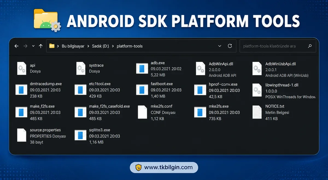
Task: Click the libwinpthread-1.dll file name
Action: (282, 85)
